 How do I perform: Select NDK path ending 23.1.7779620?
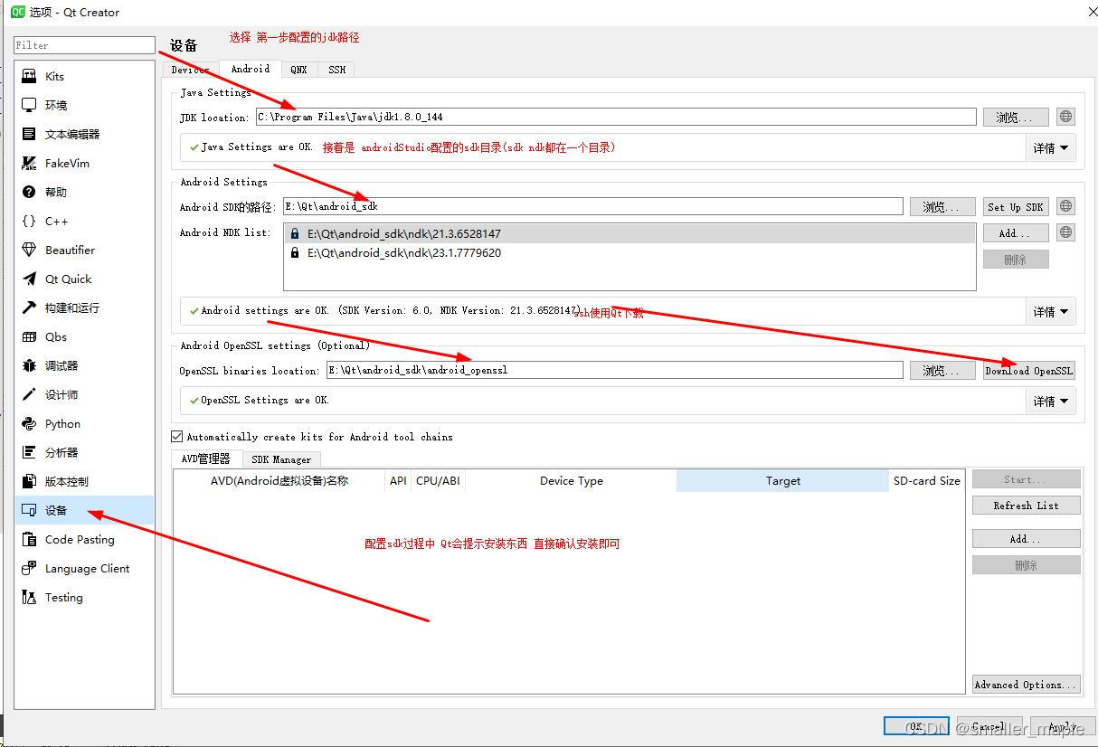coord(629,253)
